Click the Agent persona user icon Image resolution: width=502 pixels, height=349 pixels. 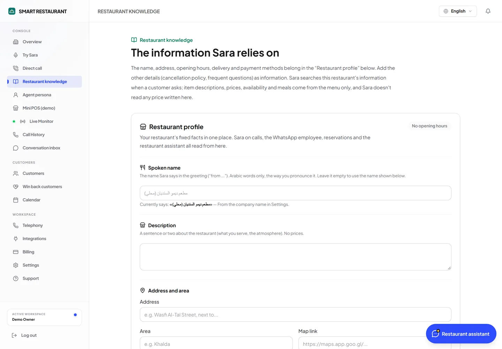coord(16,95)
